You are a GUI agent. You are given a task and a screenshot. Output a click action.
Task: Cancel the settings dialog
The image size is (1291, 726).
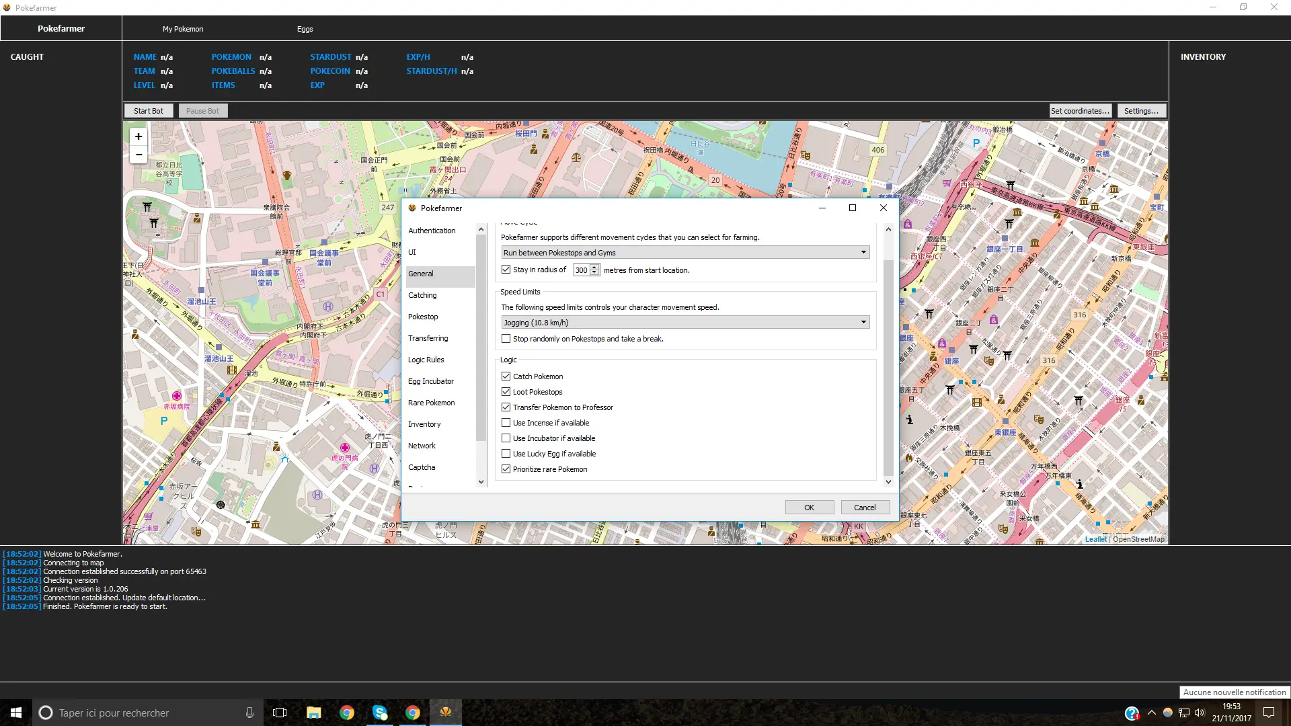click(865, 508)
